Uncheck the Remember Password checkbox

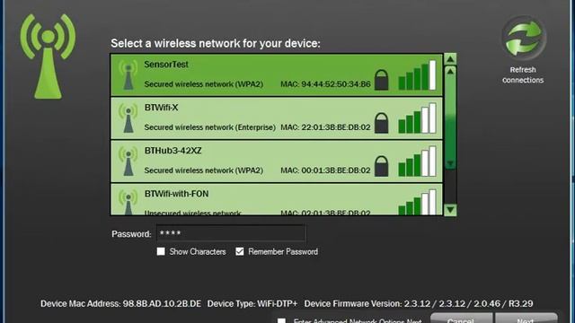pos(240,251)
